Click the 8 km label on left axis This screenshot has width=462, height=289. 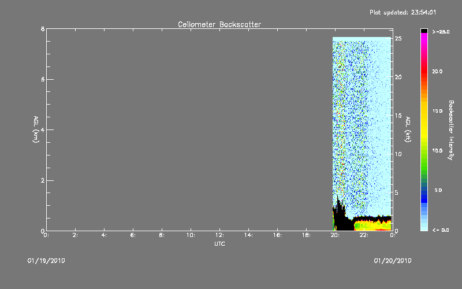click(x=43, y=29)
